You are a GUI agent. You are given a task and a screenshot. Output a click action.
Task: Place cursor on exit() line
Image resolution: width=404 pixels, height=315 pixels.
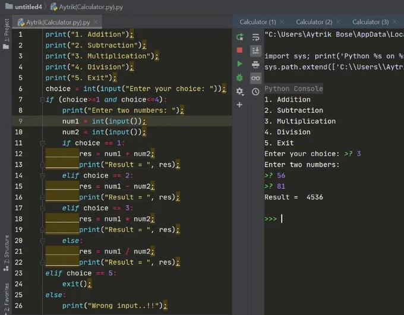tap(77, 284)
